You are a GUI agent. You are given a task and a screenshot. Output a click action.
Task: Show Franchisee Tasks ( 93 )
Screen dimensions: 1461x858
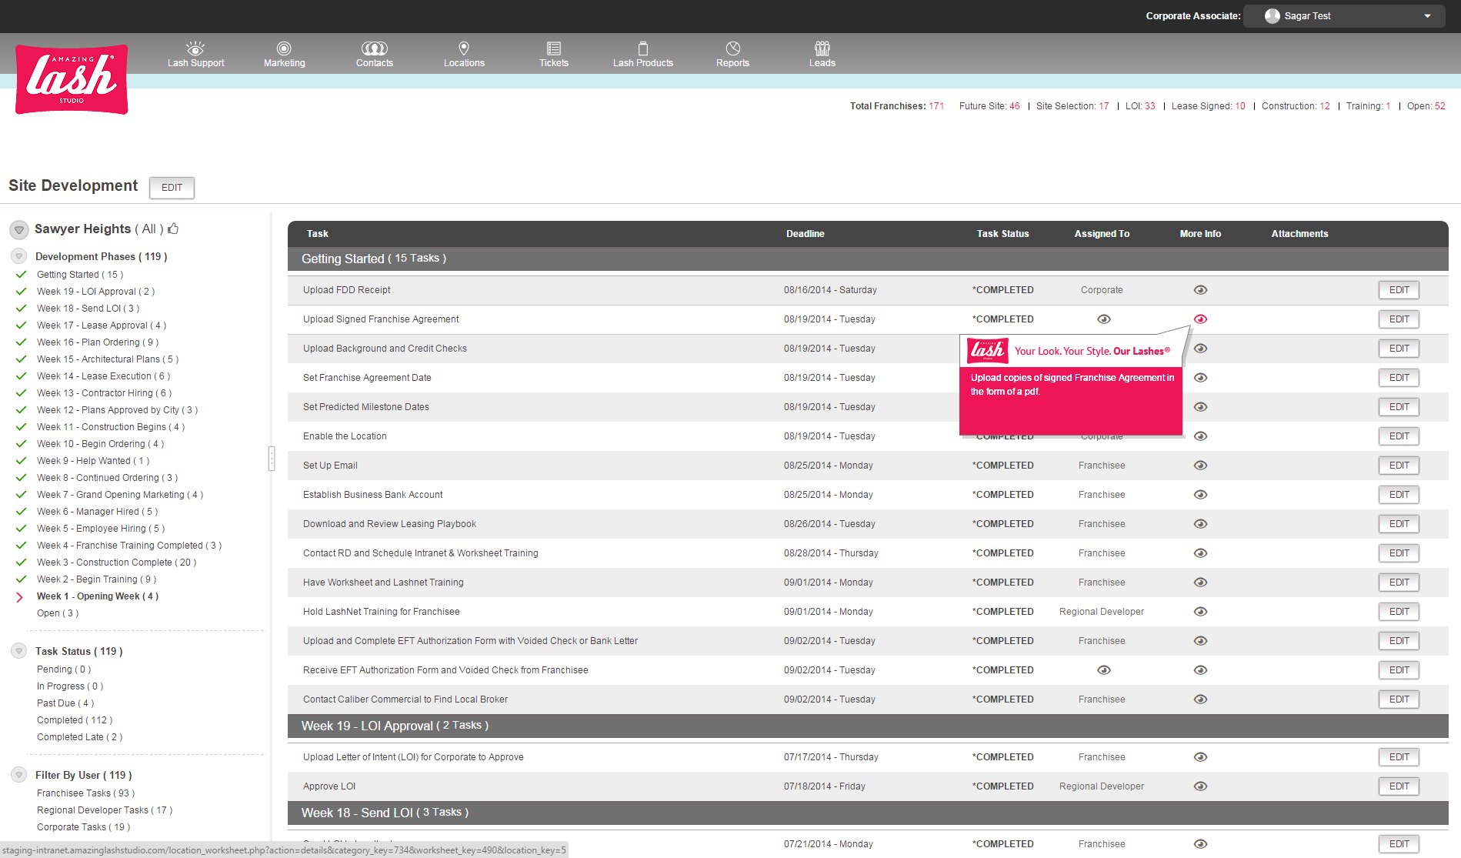pos(85,793)
